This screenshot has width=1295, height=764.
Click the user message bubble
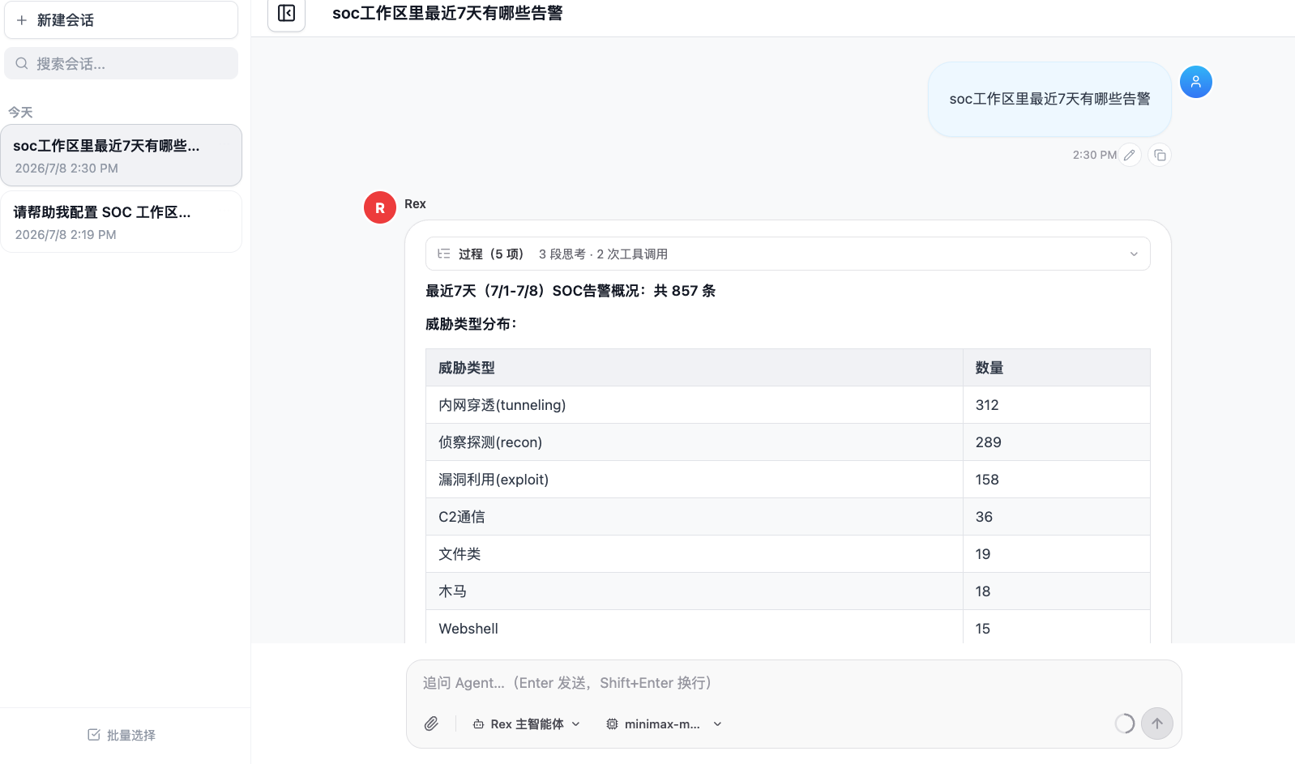pyautogui.click(x=1049, y=99)
